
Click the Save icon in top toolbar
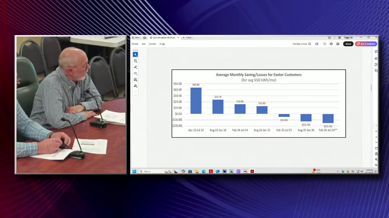coord(325,44)
